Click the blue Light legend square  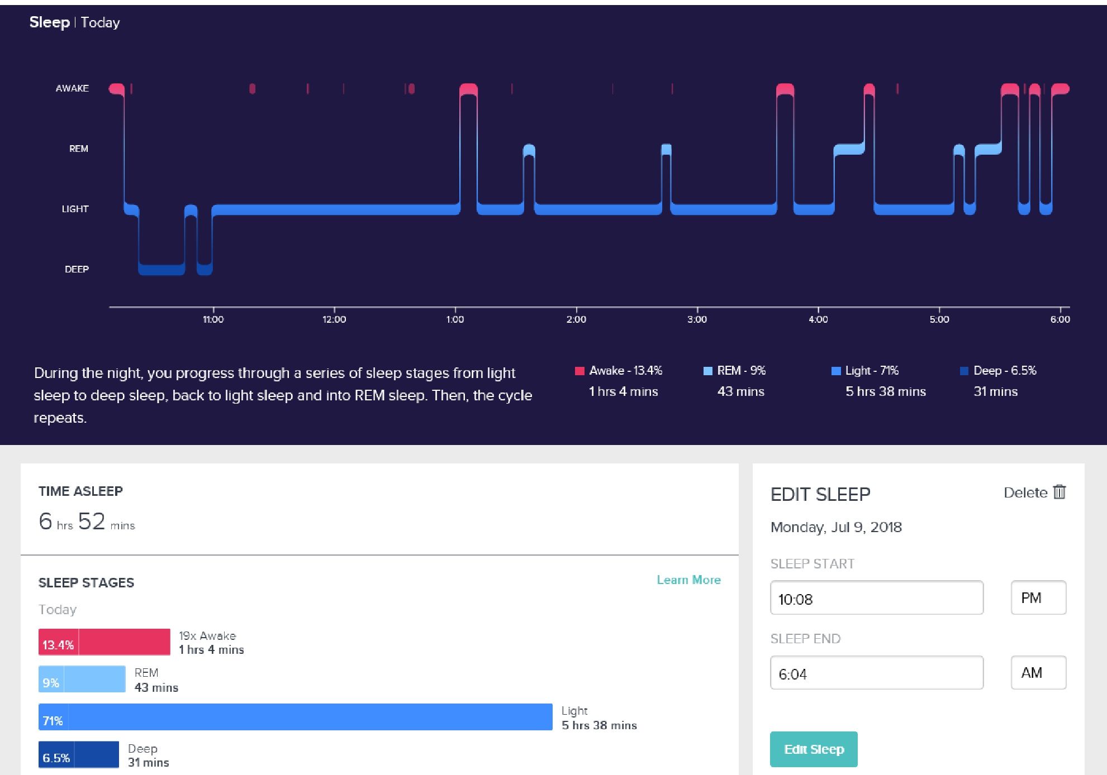click(x=836, y=371)
